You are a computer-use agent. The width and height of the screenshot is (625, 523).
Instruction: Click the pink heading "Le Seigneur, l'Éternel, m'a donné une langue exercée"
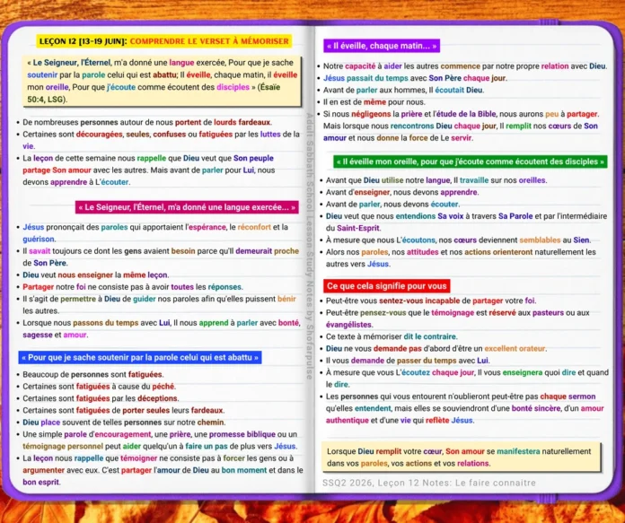tap(187, 207)
